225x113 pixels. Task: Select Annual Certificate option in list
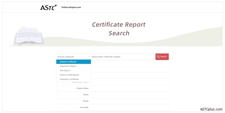[68, 62]
